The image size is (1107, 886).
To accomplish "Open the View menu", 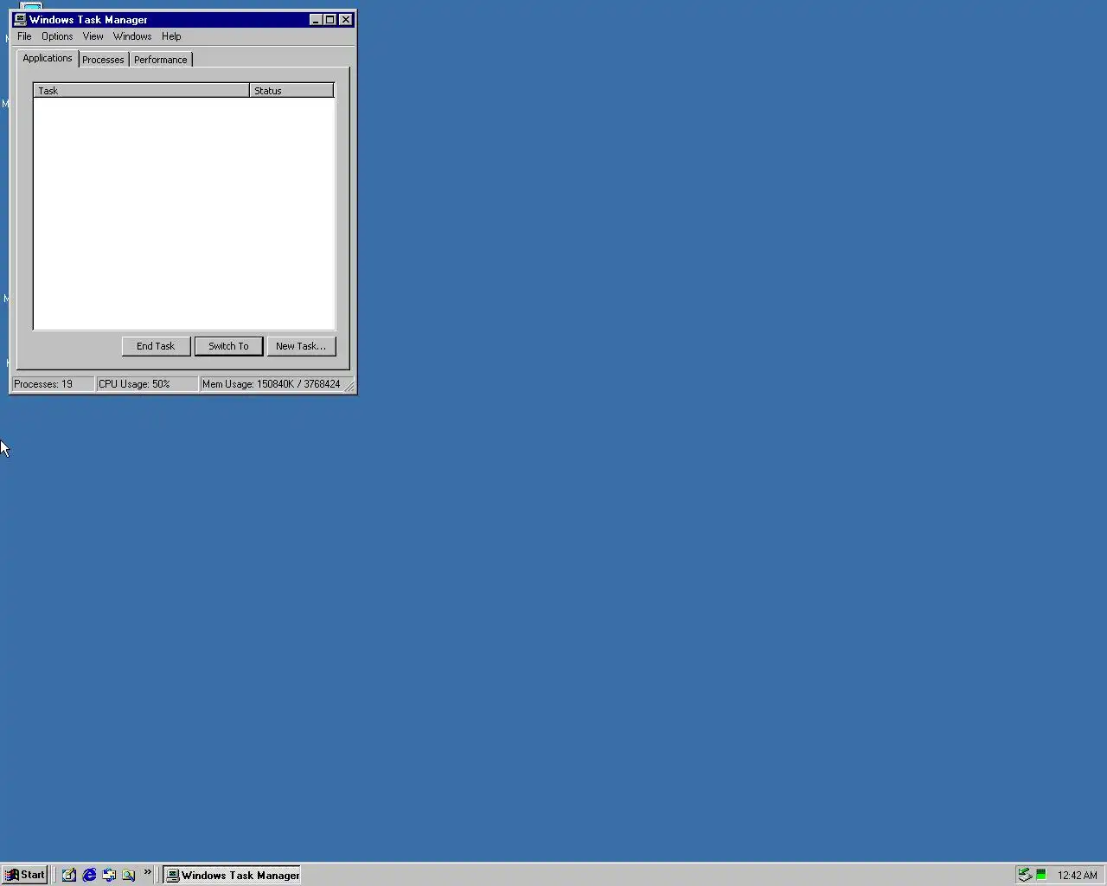I will pyautogui.click(x=93, y=36).
